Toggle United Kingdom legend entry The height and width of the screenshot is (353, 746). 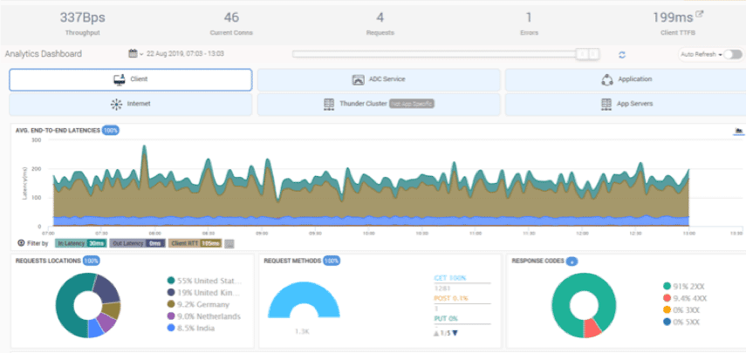coord(204,293)
